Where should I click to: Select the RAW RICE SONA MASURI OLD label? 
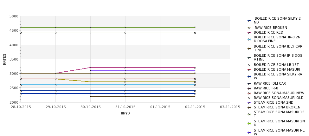tap(279, 98)
